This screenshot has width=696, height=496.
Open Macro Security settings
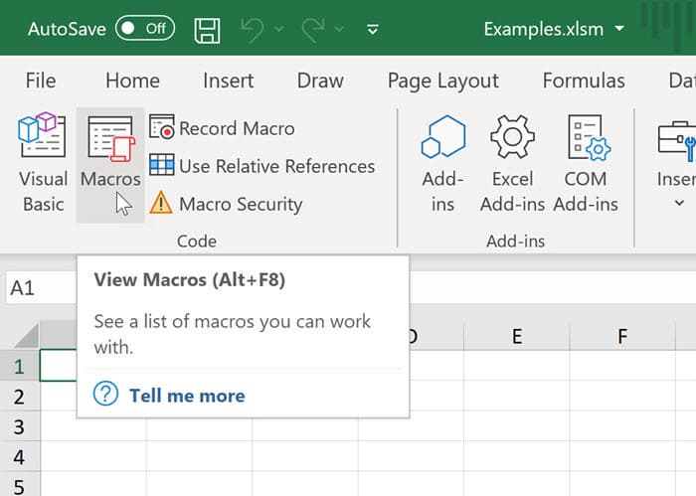pyautogui.click(x=226, y=204)
